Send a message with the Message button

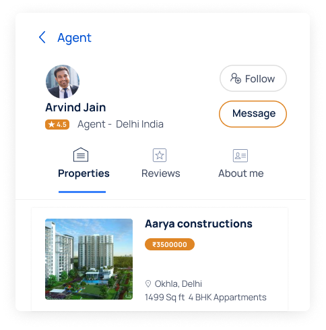[x=253, y=114]
